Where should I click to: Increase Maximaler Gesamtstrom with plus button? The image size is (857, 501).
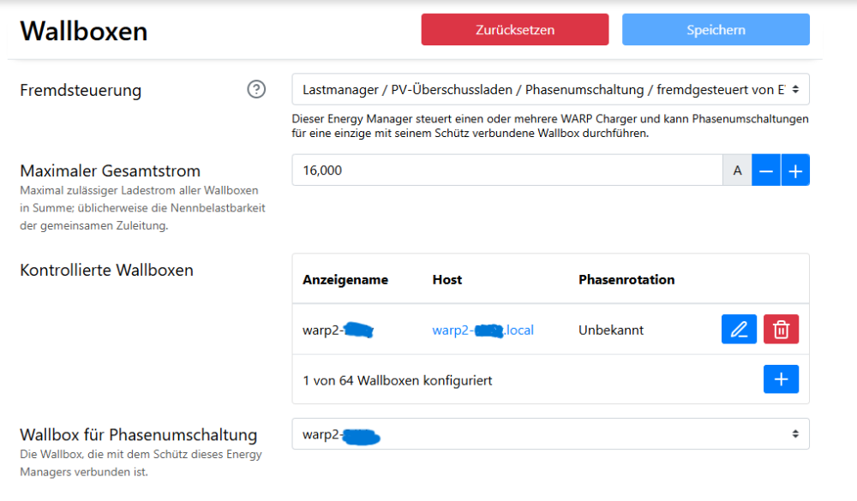click(x=795, y=170)
